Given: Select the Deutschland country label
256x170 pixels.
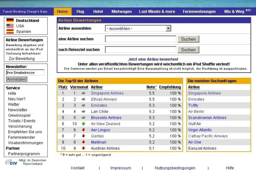Looking at the screenshot, I should click(x=28, y=20).
